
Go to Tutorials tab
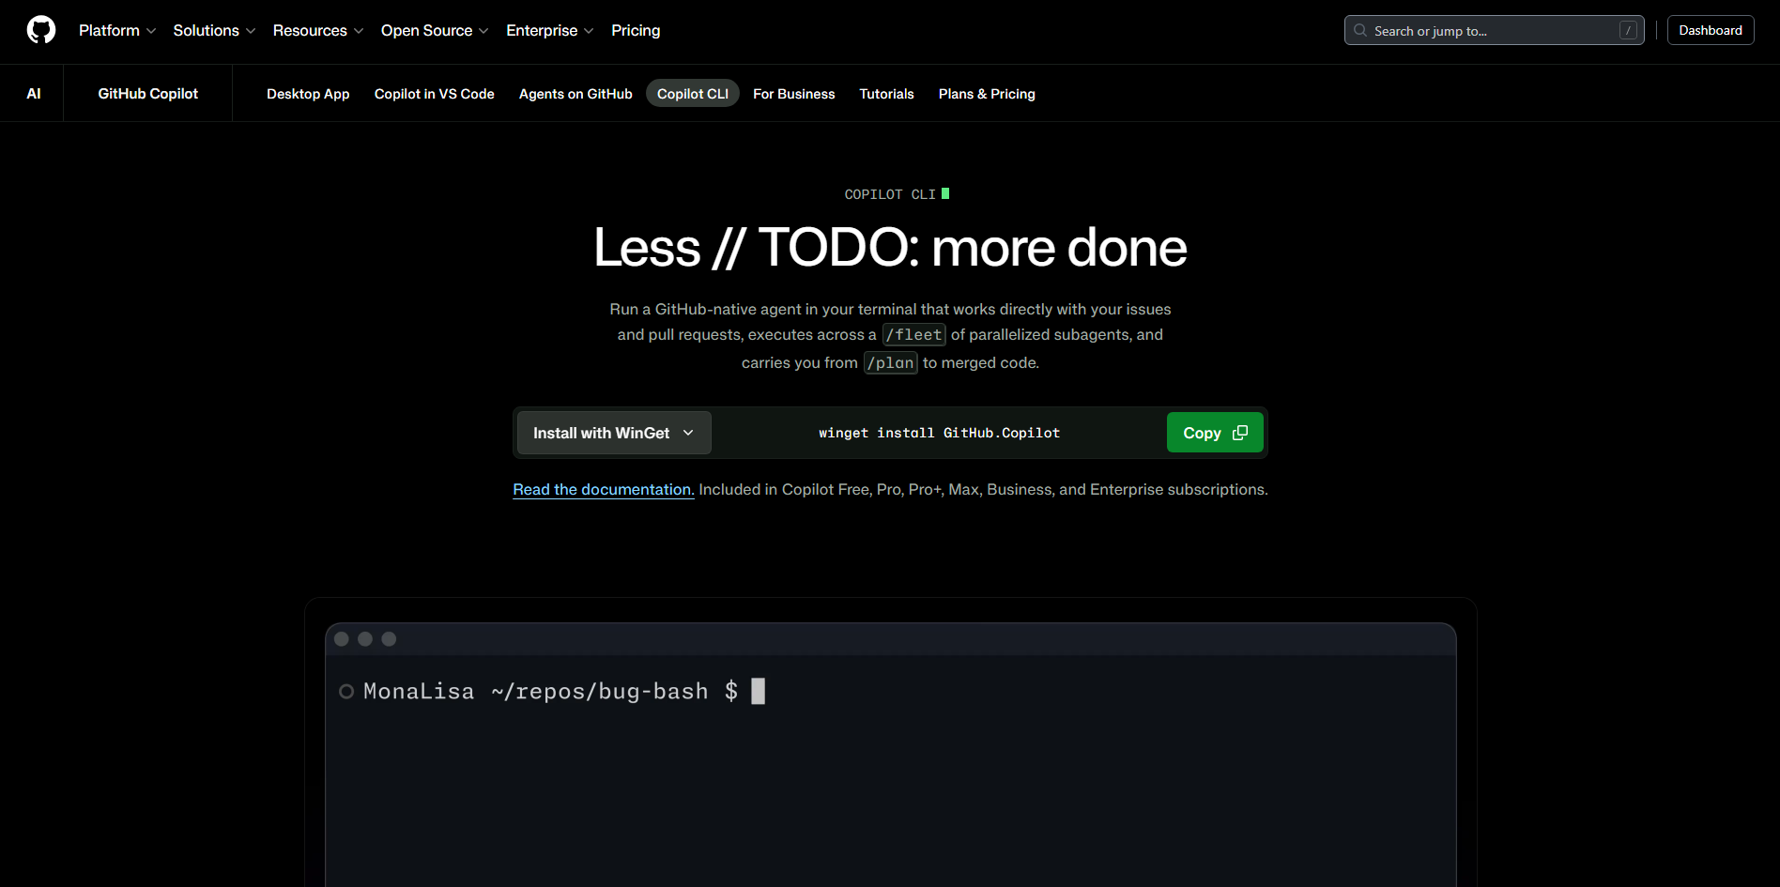(x=887, y=94)
